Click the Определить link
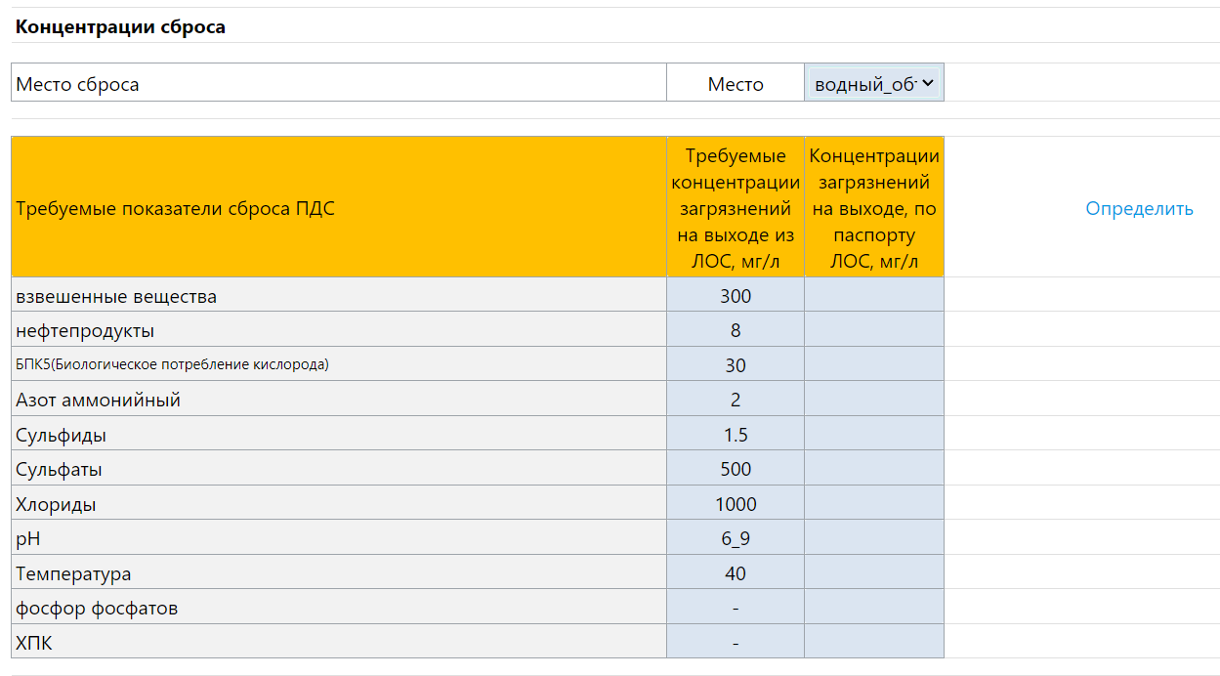 [1139, 208]
